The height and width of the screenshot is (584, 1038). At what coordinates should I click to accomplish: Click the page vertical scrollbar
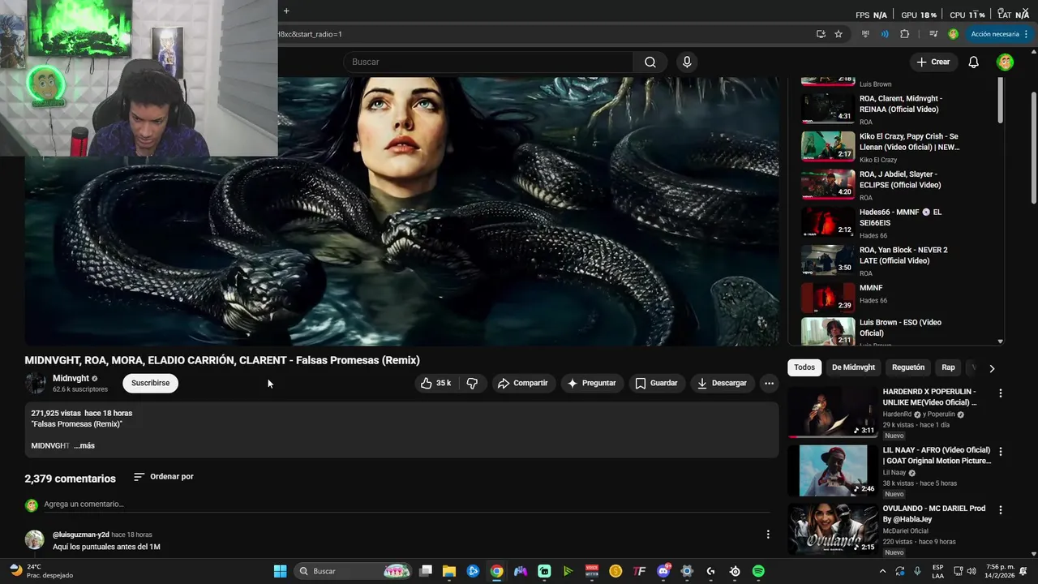tap(1034, 146)
